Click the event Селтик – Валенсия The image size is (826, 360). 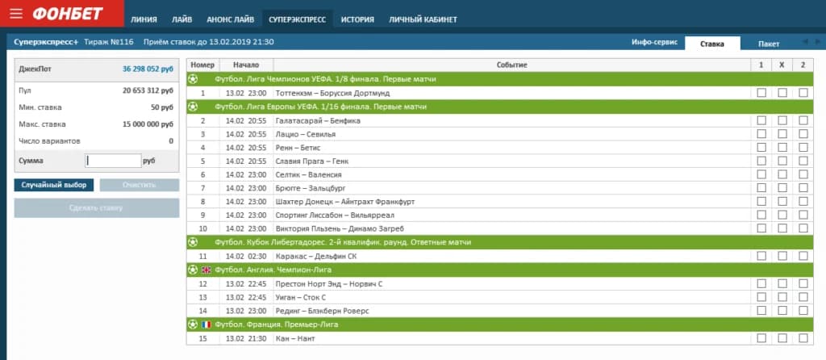(309, 174)
